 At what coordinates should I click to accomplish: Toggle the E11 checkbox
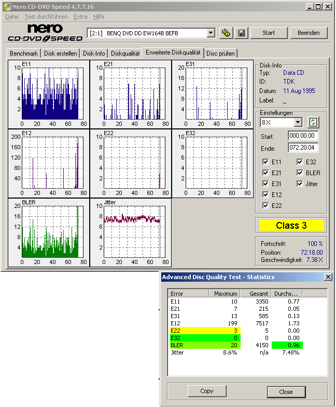coord(265,162)
